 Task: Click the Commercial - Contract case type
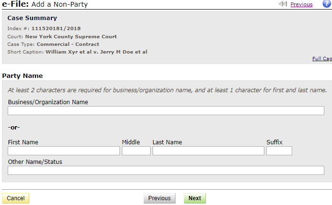[x=68, y=44]
